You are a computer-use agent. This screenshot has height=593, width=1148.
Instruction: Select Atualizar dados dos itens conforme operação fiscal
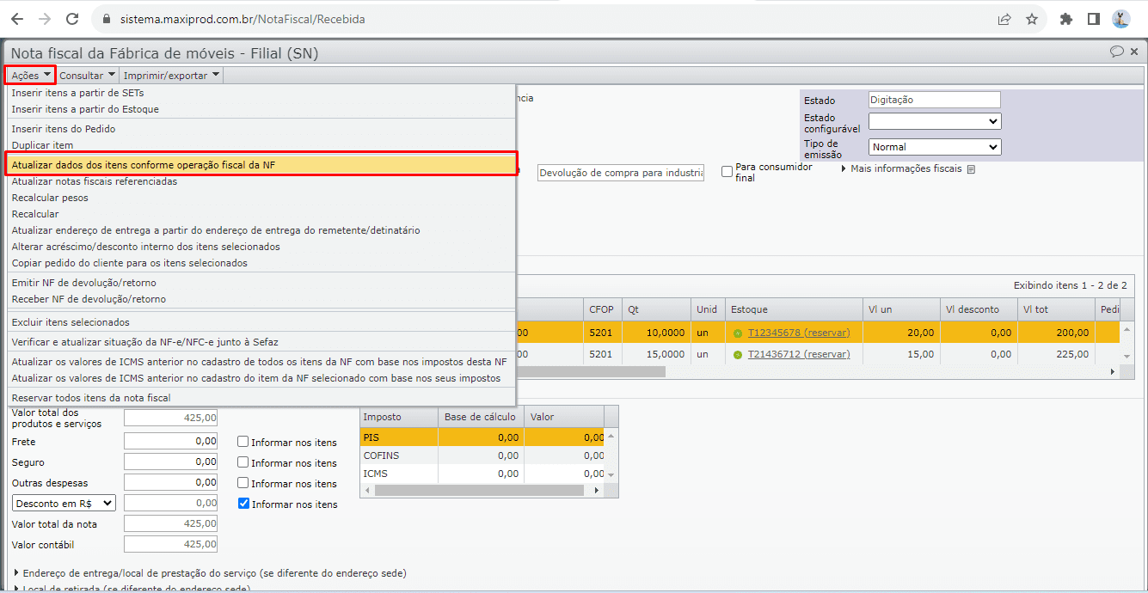[x=261, y=164]
